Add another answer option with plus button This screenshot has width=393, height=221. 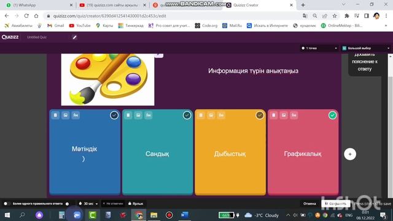coord(350,154)
